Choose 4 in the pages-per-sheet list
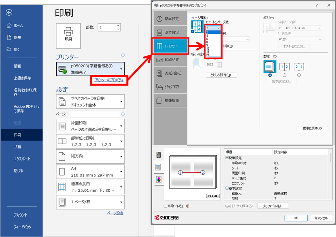Viewport: 336px width, 237px height. click(x=207, y=36)
